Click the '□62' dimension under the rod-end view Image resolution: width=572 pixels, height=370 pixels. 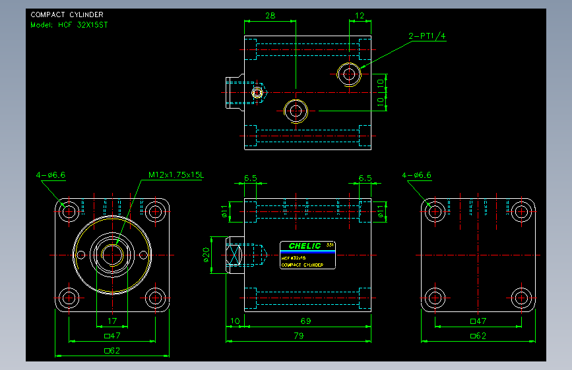pyautogui.click(x=112, y=351)
